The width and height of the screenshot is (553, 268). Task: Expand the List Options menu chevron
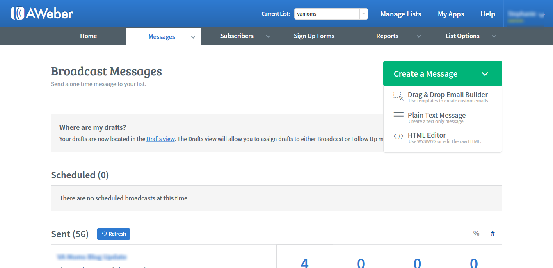coord(494,36)
